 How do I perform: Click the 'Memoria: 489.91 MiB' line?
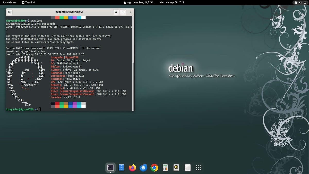(x=77, y=85)
